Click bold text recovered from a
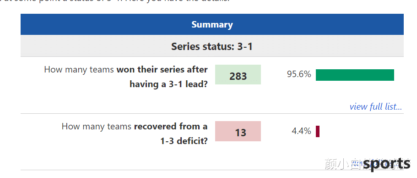 pyautogui.click(x=171, y=126)
